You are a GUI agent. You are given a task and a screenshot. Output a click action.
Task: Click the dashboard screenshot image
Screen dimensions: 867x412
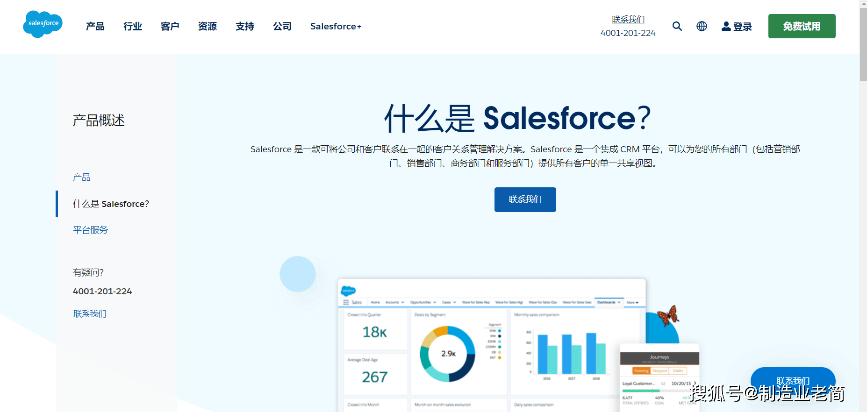(x=492, y=345)
